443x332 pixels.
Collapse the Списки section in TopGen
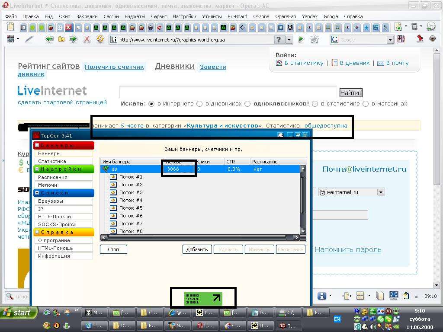click(x=37, y=193)
